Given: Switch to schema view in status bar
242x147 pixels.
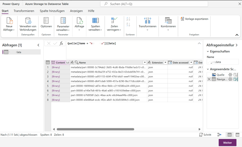Looking at the screenshot, I should [x=238, y=135].
